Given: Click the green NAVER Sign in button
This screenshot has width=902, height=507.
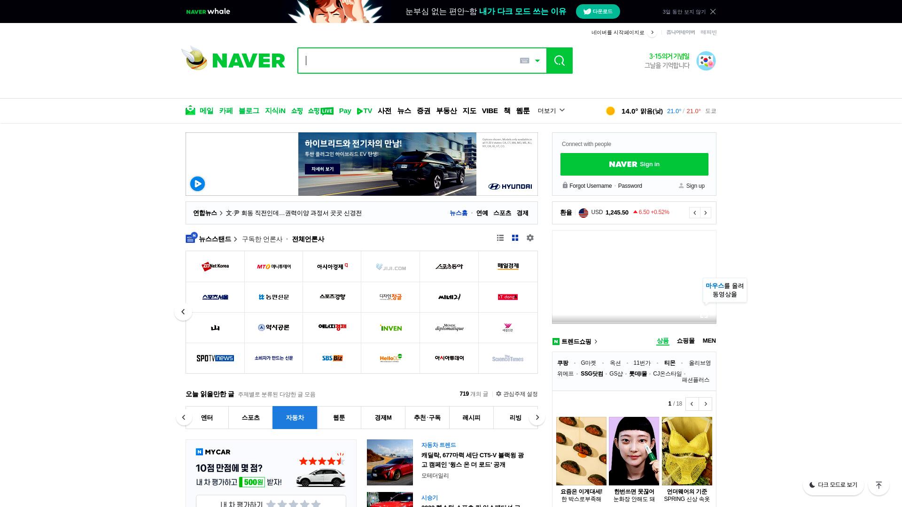Looking at the screenshot, I should (x=634, y=164).
